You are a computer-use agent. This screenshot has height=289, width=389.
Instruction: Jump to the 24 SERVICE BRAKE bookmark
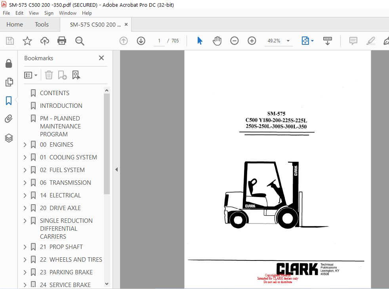(x=65, y=285)
